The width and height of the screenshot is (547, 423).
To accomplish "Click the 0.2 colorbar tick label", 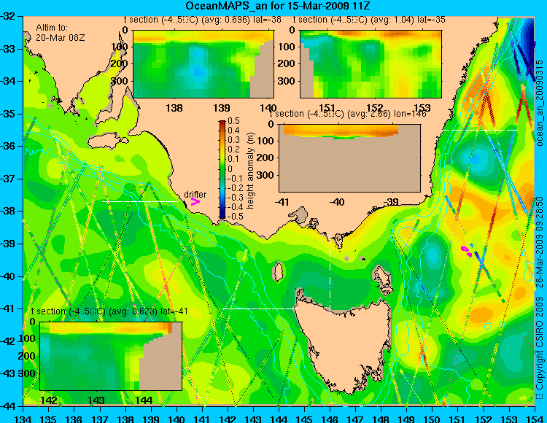I will point(233,150).
